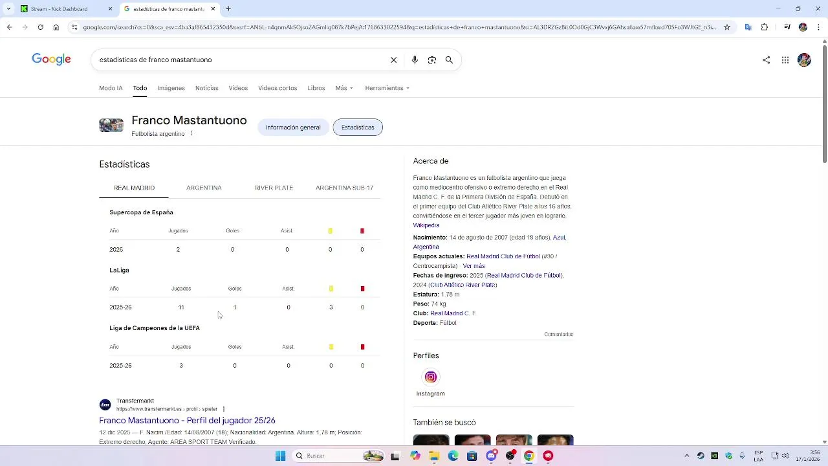Open File Explorer from the taskbar

[x=434, y=456]
